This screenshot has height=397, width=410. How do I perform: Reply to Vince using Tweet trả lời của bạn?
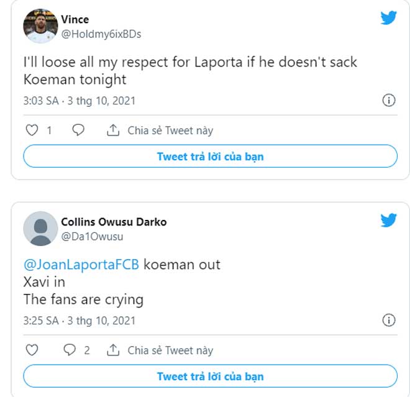210,157
